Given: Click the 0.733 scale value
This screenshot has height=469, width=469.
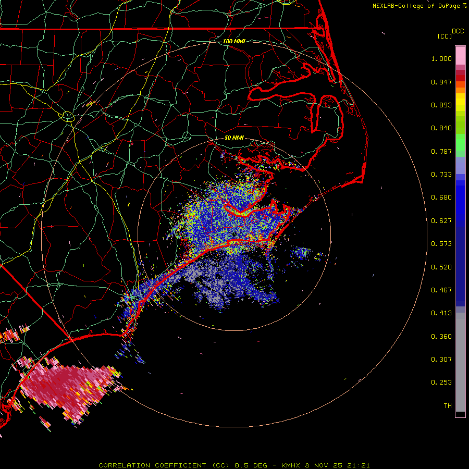Looking at the screenshot, I should coord(441,175).
